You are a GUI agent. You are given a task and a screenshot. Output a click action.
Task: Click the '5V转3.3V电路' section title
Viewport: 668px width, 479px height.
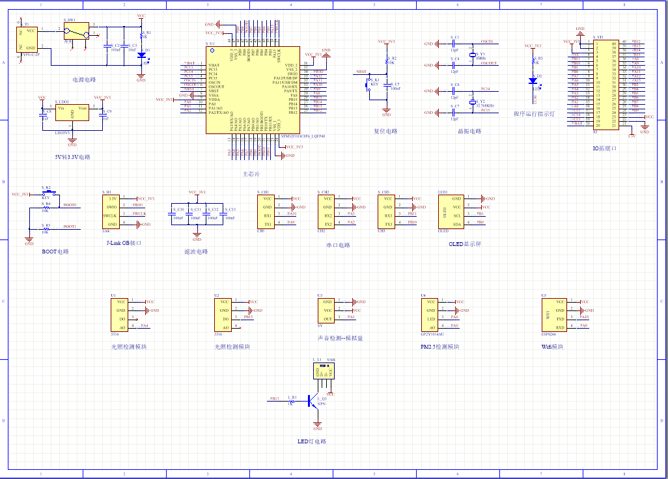(x=72, y=157)
